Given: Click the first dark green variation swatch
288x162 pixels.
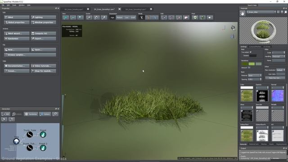Looking at the screenshot, I should [244, 64].
